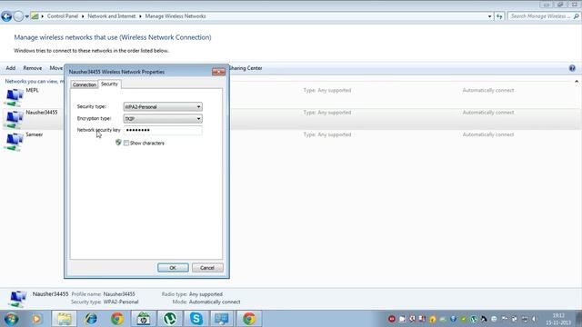Click the forward navigation arrow
The image size is (582, 327).
coord(18,16)
